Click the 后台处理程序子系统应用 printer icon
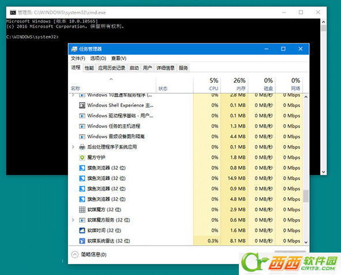 coord(82,147)
